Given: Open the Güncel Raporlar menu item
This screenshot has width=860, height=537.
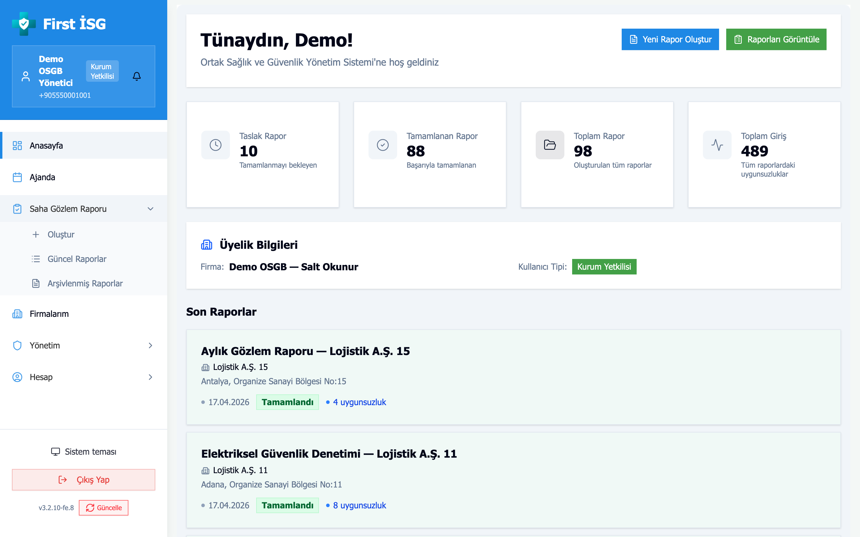Looking at the screenshot, I should coord(77,259).
